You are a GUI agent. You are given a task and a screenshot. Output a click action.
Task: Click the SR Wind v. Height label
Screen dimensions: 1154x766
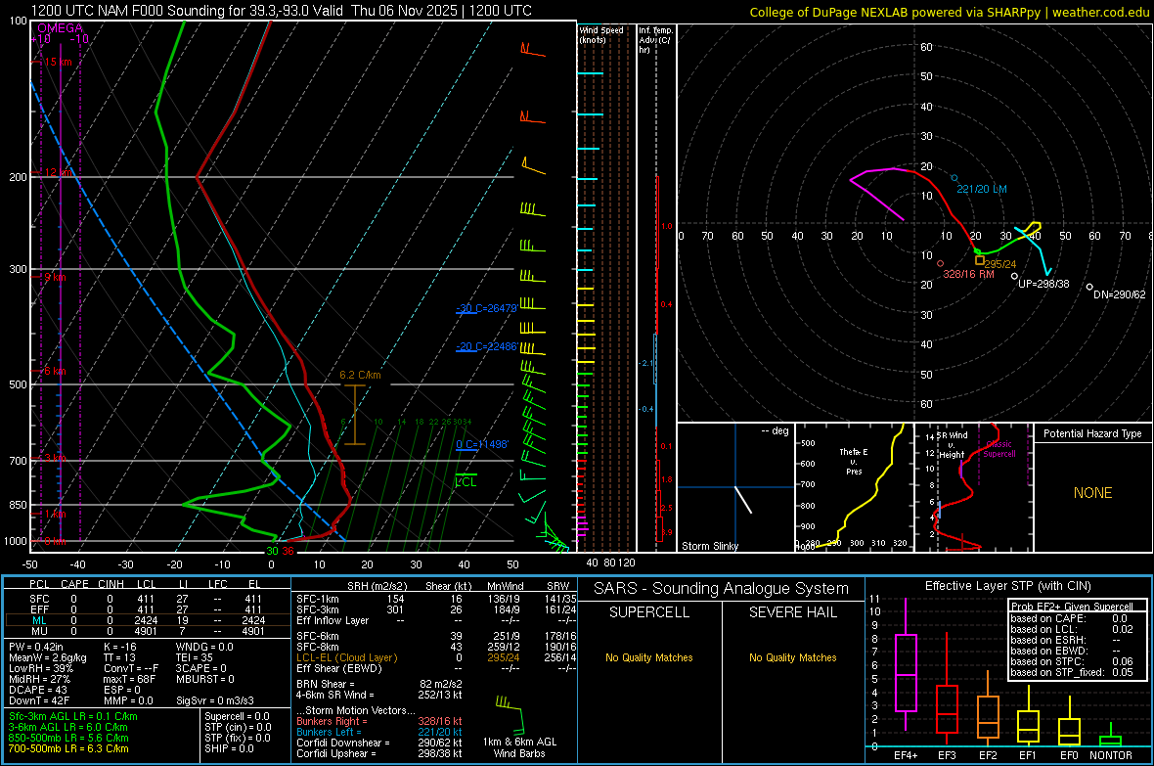point(953,445)
